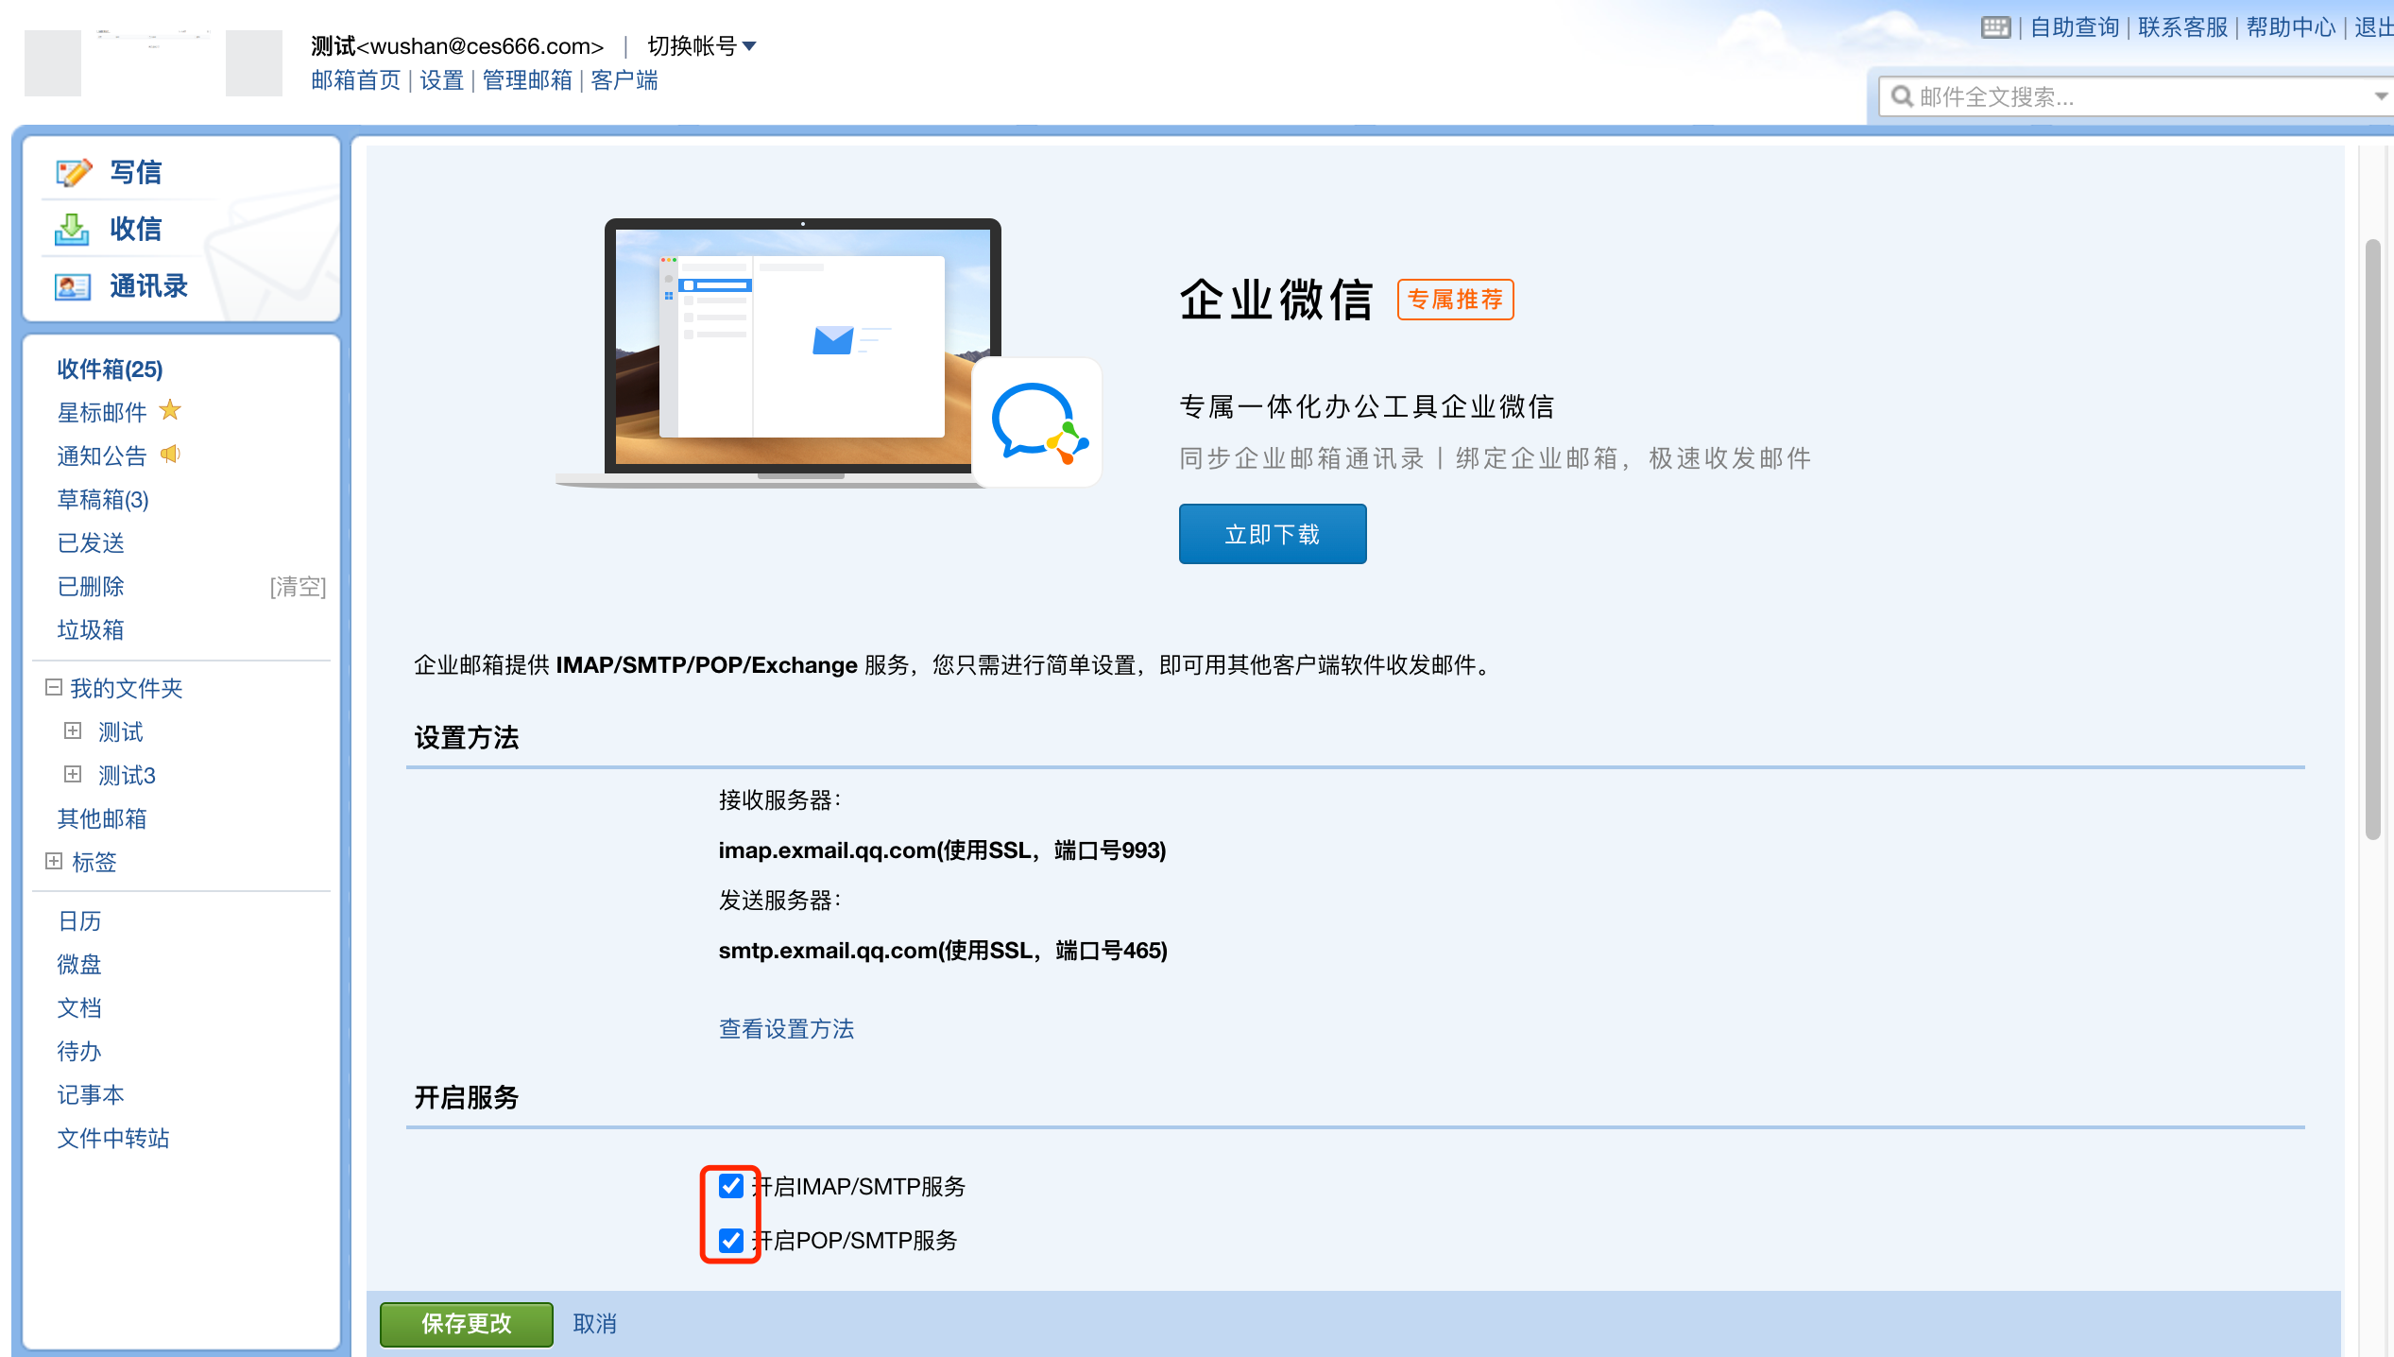Open 其他邮箱

pyautogui.click(x=102, y=818)
